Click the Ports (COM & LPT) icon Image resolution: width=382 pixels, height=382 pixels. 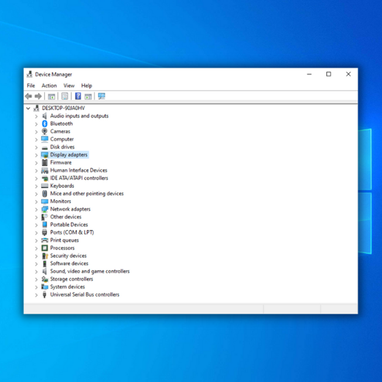(45, 233)
